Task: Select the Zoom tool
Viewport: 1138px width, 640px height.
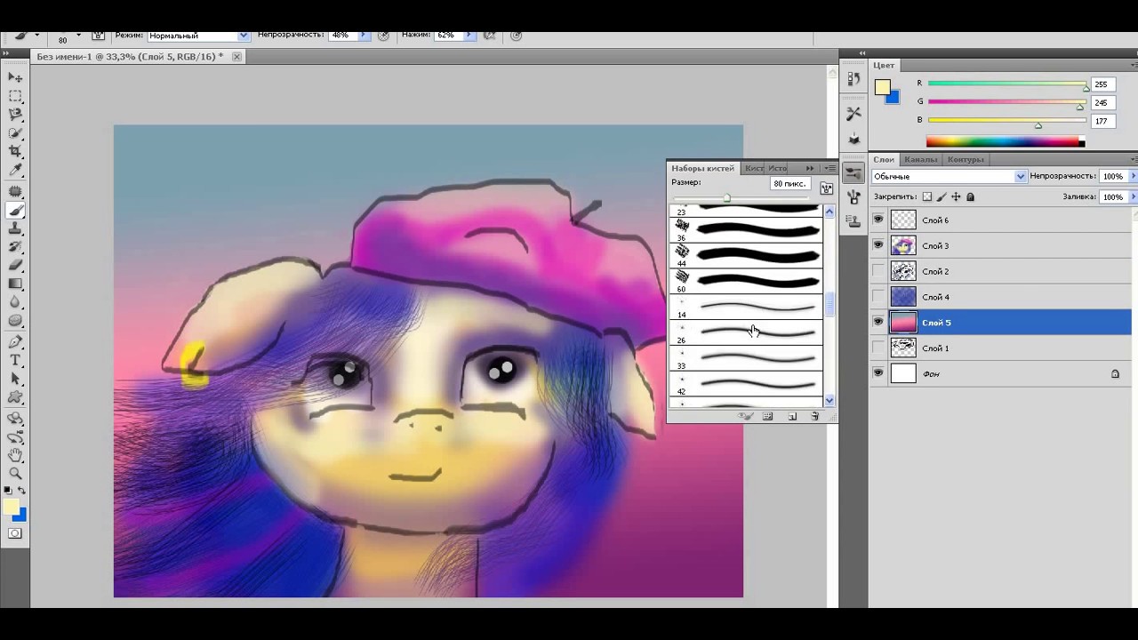Action: (15, 474)
